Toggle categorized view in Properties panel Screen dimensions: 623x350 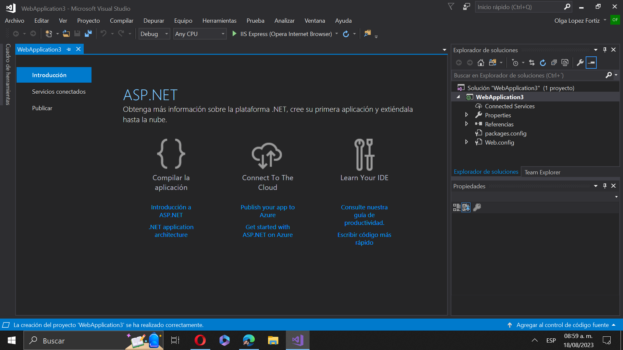pyautogui.click(x=457, y=207)
